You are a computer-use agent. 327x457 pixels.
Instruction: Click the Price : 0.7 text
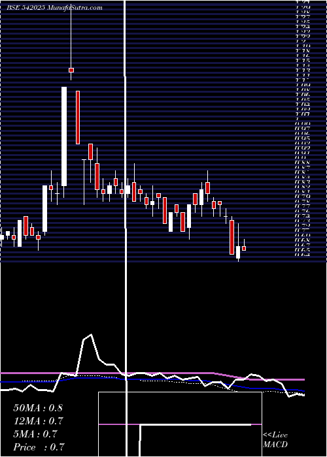point(39,447)
